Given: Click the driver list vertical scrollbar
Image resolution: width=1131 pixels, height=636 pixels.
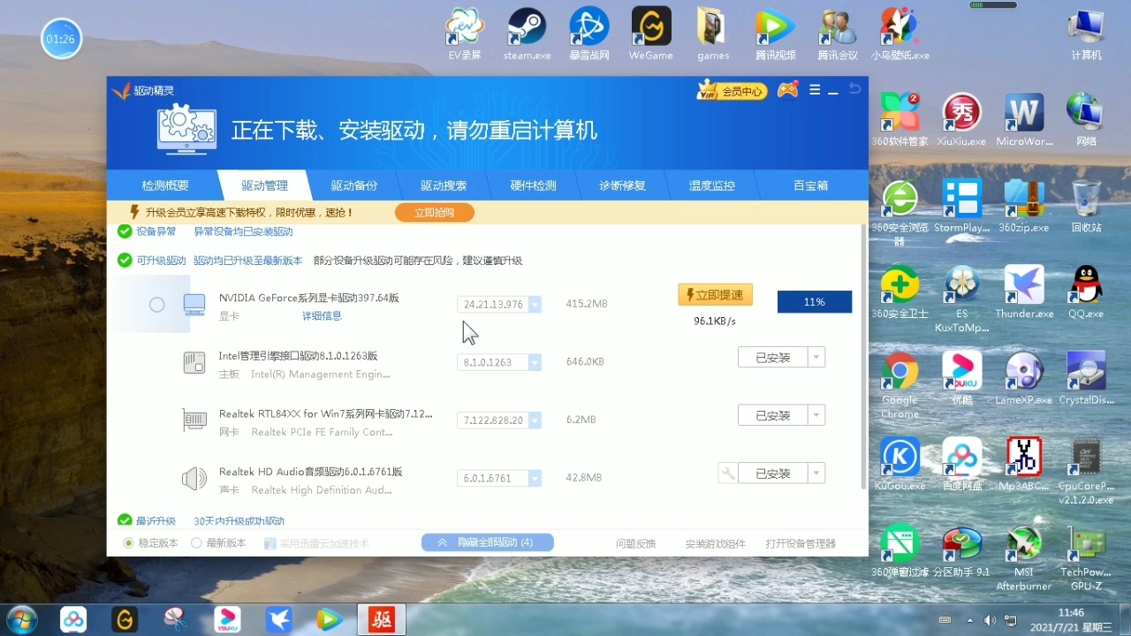Looking at the screenshot, I should [863, 358].
